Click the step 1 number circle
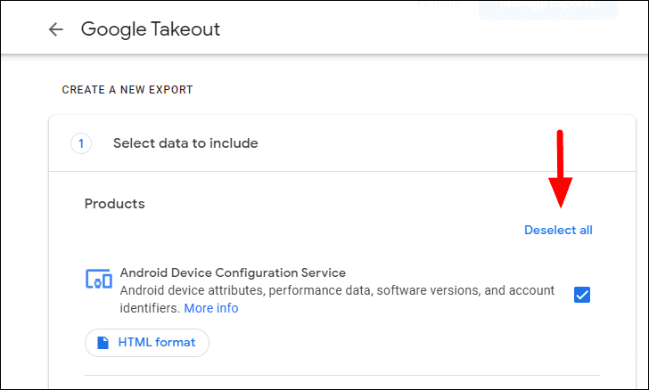The width and height of the screenshot is (649, 390). [81, 143]
